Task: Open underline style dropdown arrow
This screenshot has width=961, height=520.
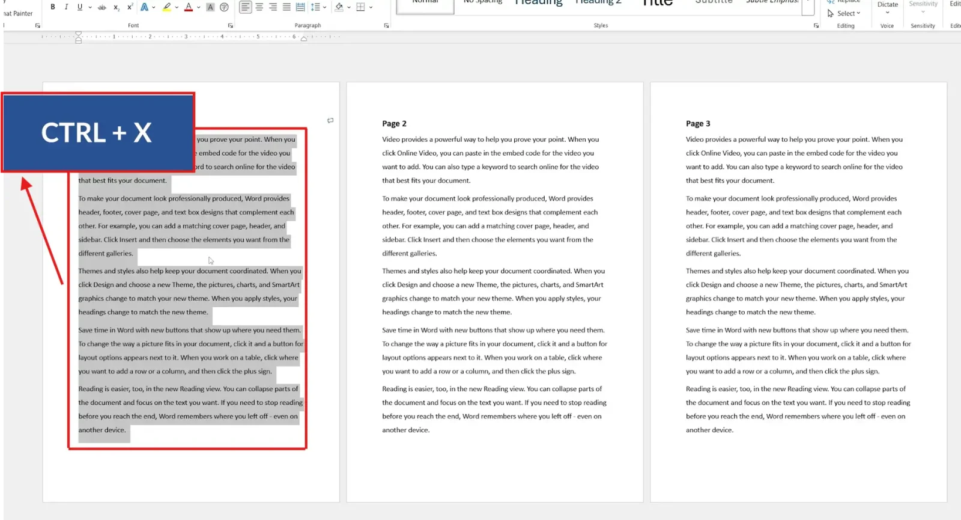Action: (90, 7)
